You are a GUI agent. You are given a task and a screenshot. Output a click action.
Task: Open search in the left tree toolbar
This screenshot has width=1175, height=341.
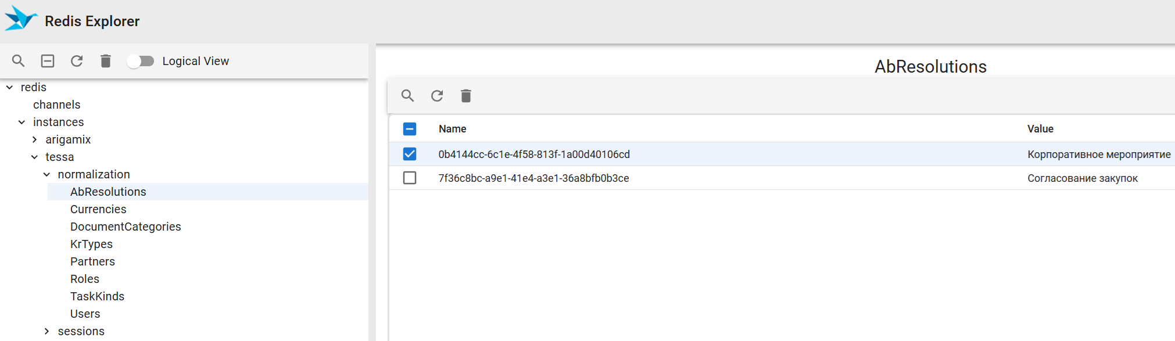[19, 61]
